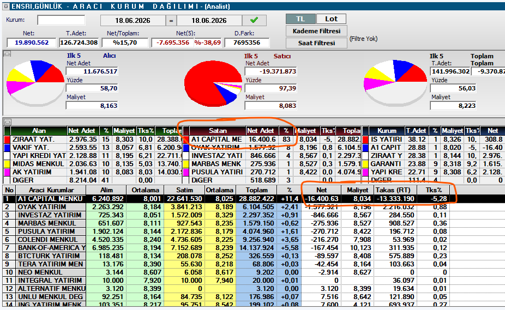This screenshot has height=310, width=505.
Task: Click the magenta swatch beside AK YATIRIM
Action: [7, 172]
